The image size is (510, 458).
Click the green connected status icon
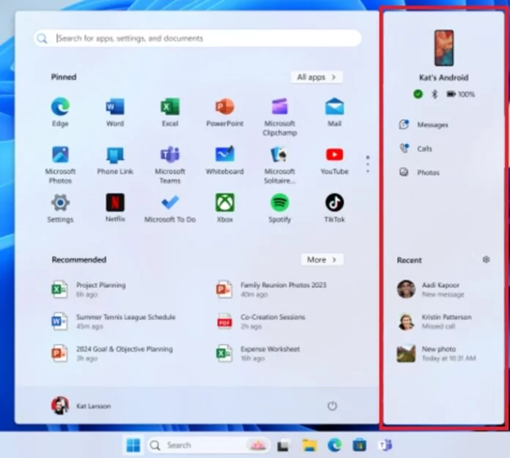point(418,95)
